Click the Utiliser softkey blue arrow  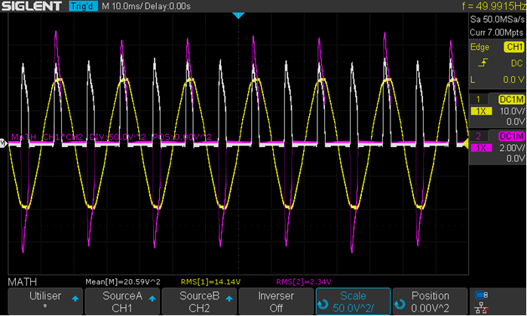75,299
